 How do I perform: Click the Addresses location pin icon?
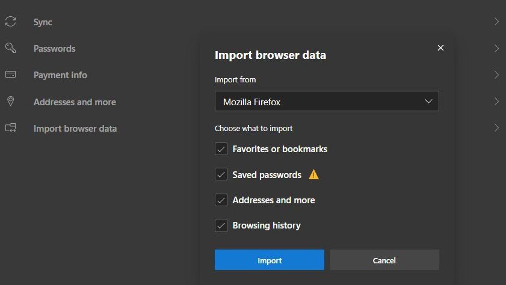[x=10, y=101]
